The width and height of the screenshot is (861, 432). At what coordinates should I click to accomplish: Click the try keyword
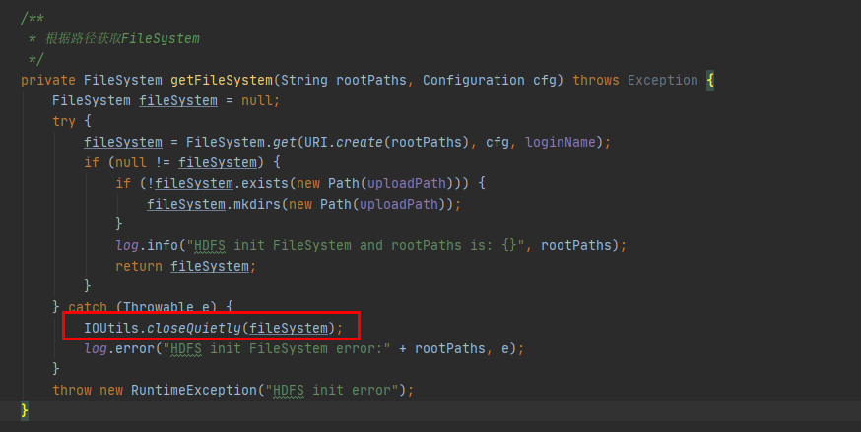(x=64, y=121)
